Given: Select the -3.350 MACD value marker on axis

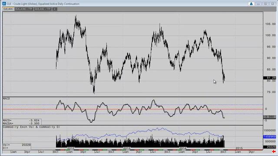Looking at the screenshot, I should [269, 117].
